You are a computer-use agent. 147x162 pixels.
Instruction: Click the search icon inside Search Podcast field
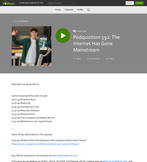tap(74, 3)
